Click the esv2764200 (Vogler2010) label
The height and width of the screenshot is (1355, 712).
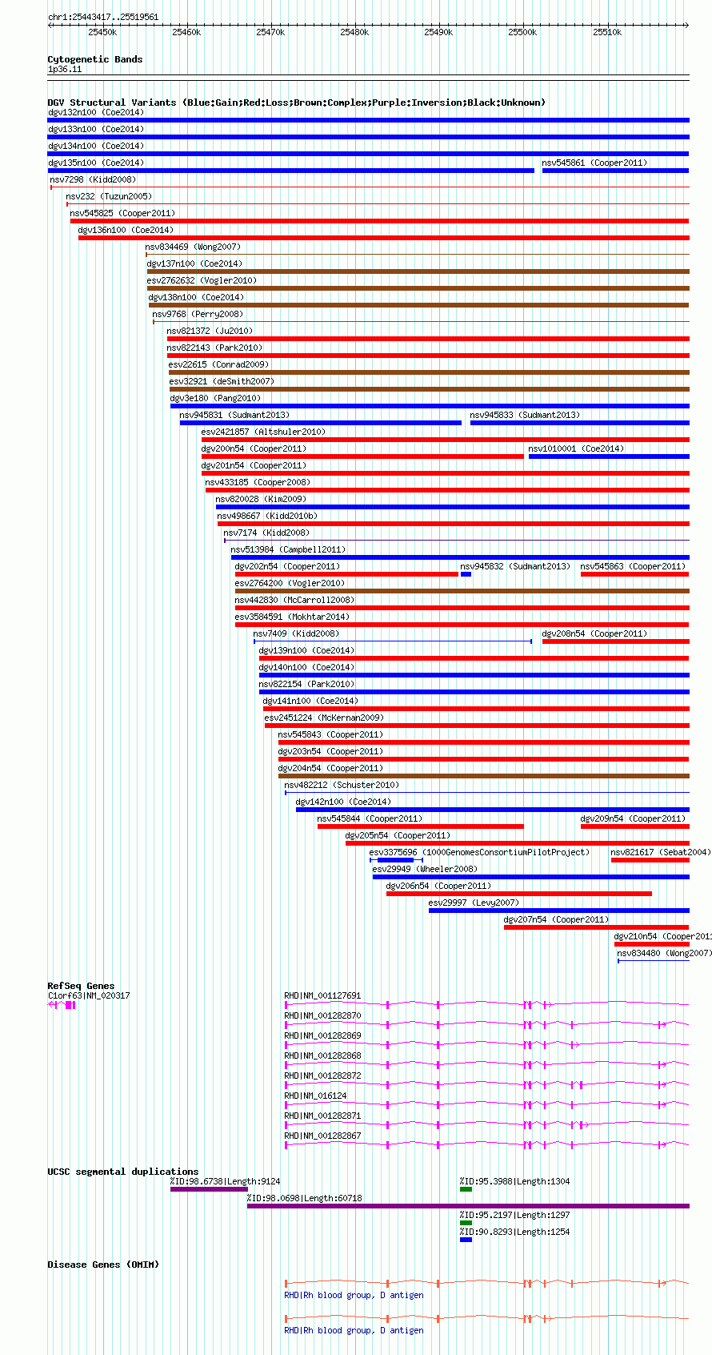coord(290,583)
